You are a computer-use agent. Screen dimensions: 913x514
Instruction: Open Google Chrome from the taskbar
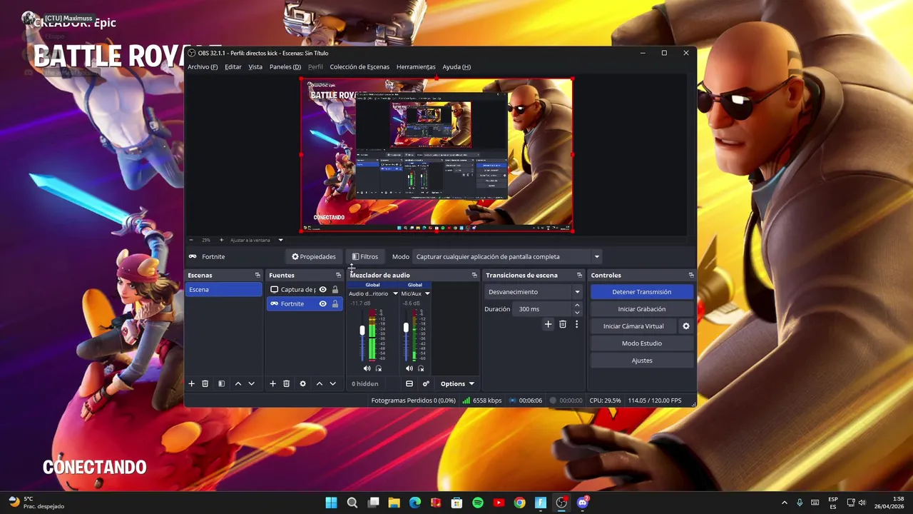click(520, 503)
